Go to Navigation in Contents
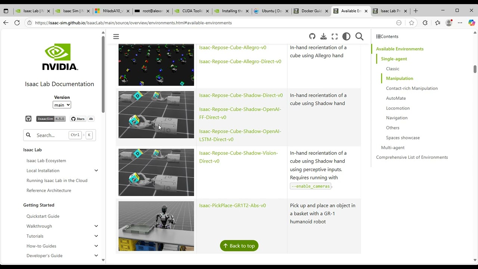 [397, 118]
